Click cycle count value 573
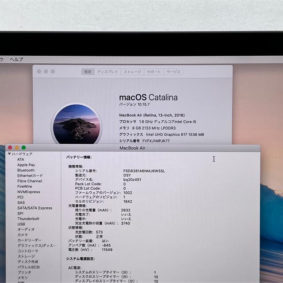The width and height of the screenshot is (283, 283). 99,232
